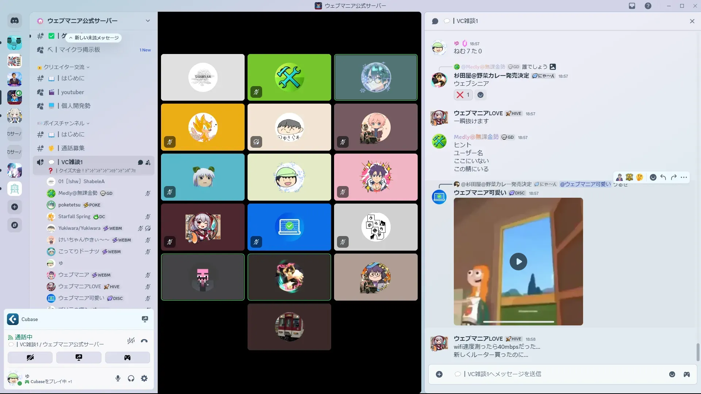This screenshot has width=701, height=394.
Task: Toggle headphone deafen in user panel
Action: pos(131,378)
